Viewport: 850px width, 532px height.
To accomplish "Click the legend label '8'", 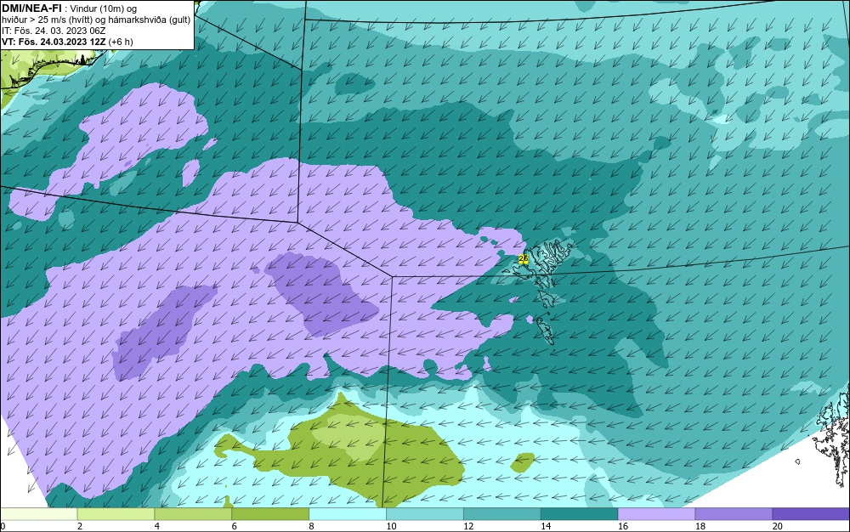I will point(312,526).
